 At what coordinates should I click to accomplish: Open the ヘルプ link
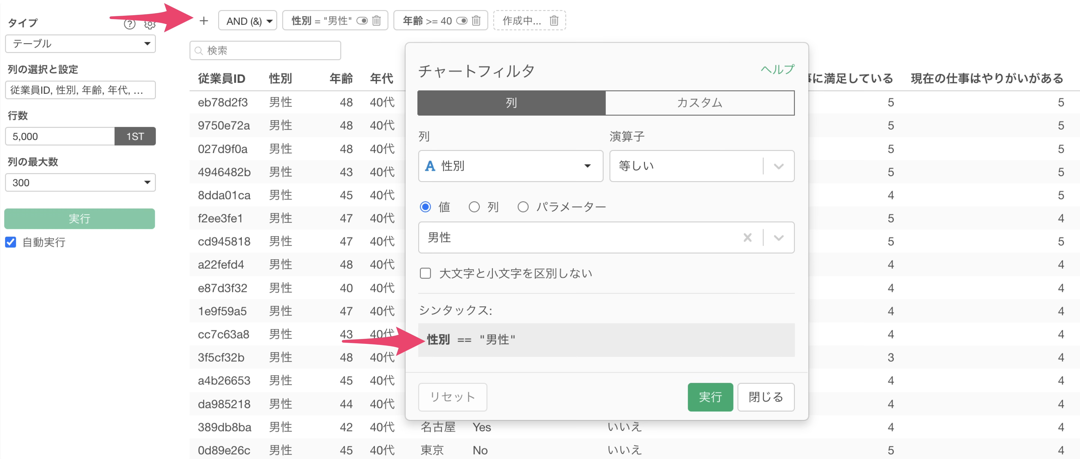[777, 69]
